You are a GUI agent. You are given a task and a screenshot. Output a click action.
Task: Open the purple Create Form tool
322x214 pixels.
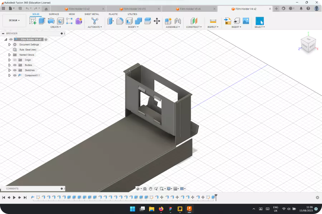click(x=79, y=21)
